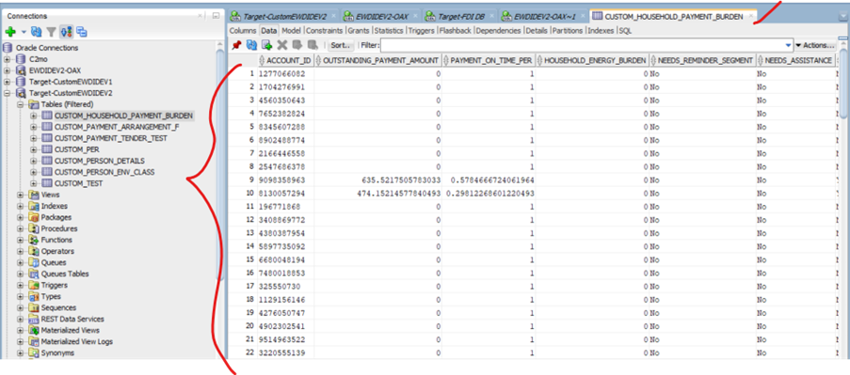Select CUSTOM_PERSON_DETAILS table

tap(99, 161)
